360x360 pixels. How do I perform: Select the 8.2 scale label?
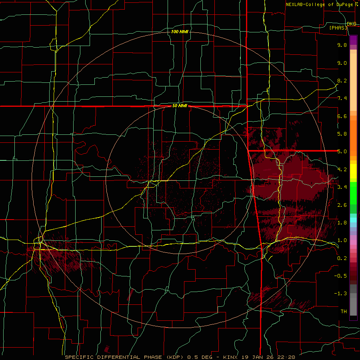tap(342, 80)
